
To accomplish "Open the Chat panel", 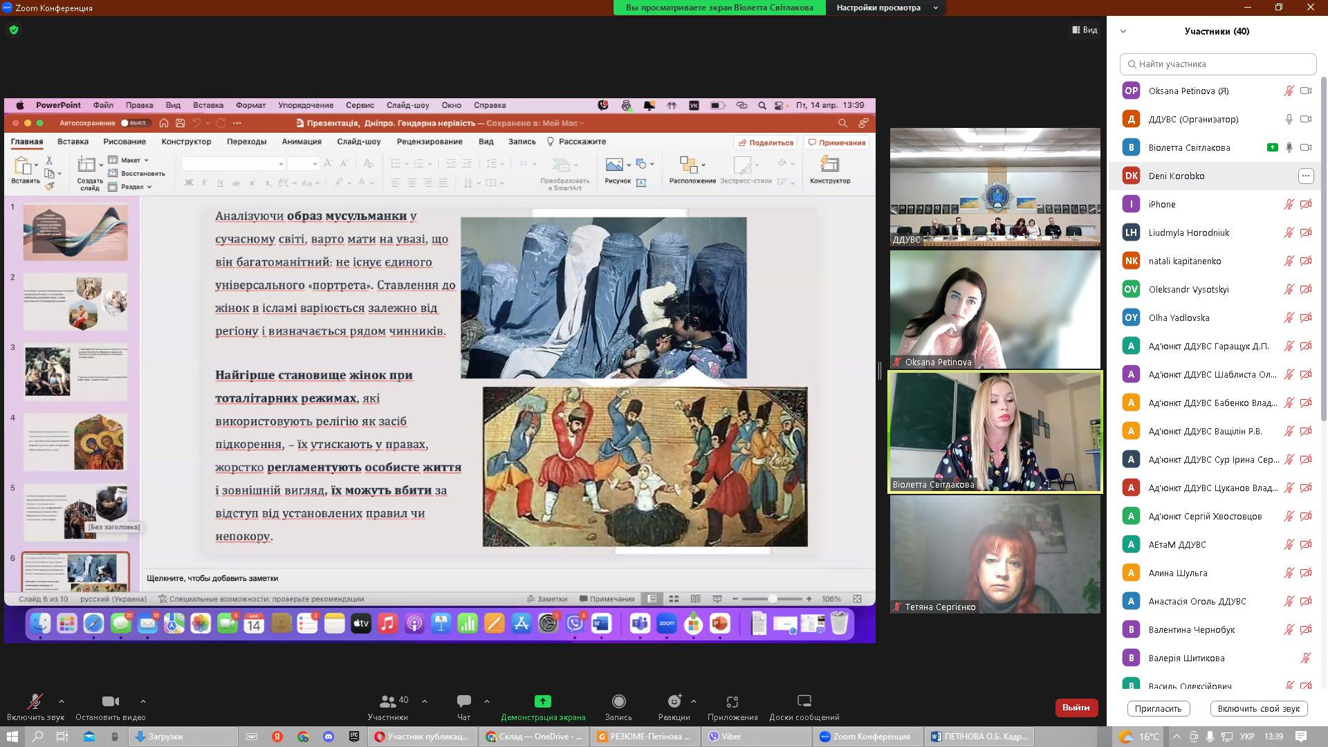I will [x=463, y=702].
